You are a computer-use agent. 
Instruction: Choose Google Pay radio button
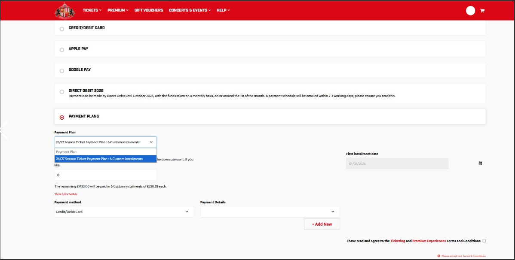[62, 71]
